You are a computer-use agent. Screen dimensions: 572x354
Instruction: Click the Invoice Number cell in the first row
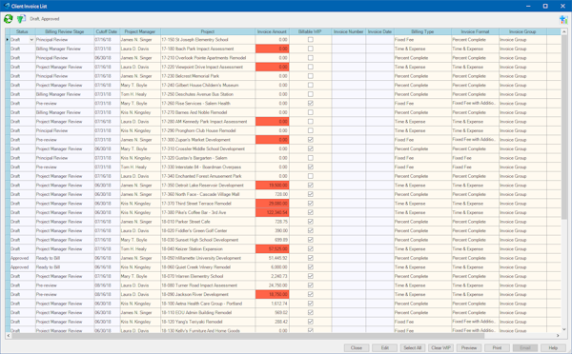pyautogui.click(x=349, y=40)
